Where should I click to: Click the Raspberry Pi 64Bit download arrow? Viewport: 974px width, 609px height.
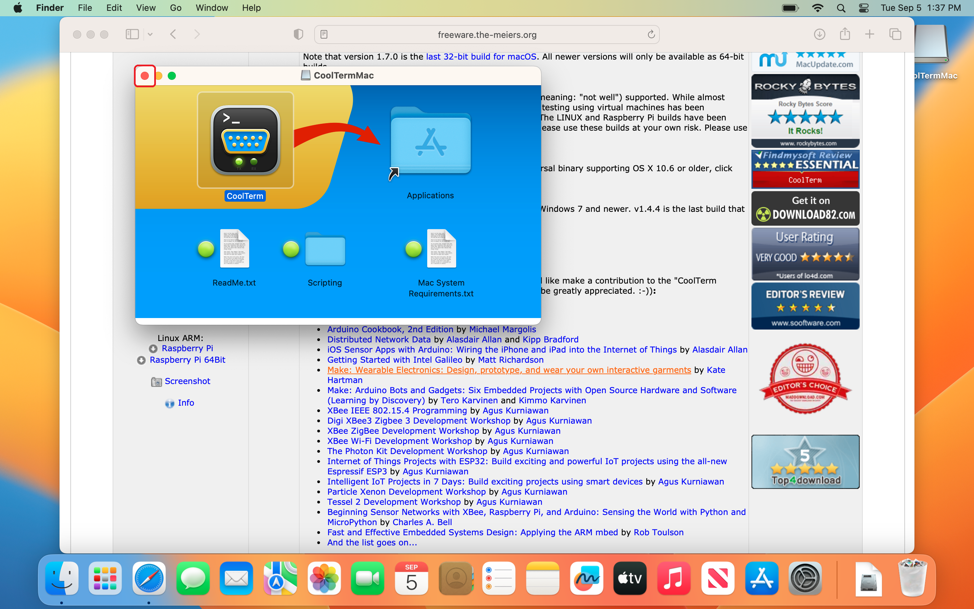click(141, 360)
